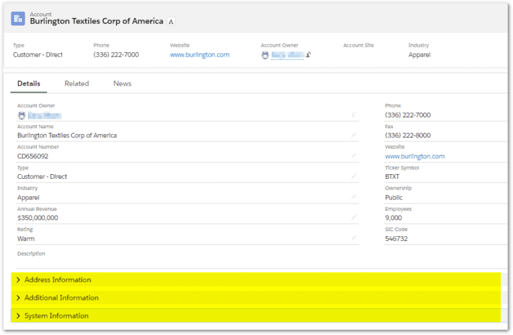Click owner avatar in Details section
Image resolution: width=513 pixels, height=335 pixels.
[x=21, y=115]
